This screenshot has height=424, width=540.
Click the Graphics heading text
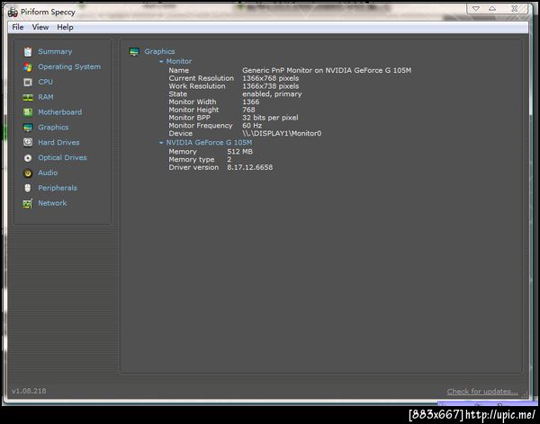pos(159,51)
